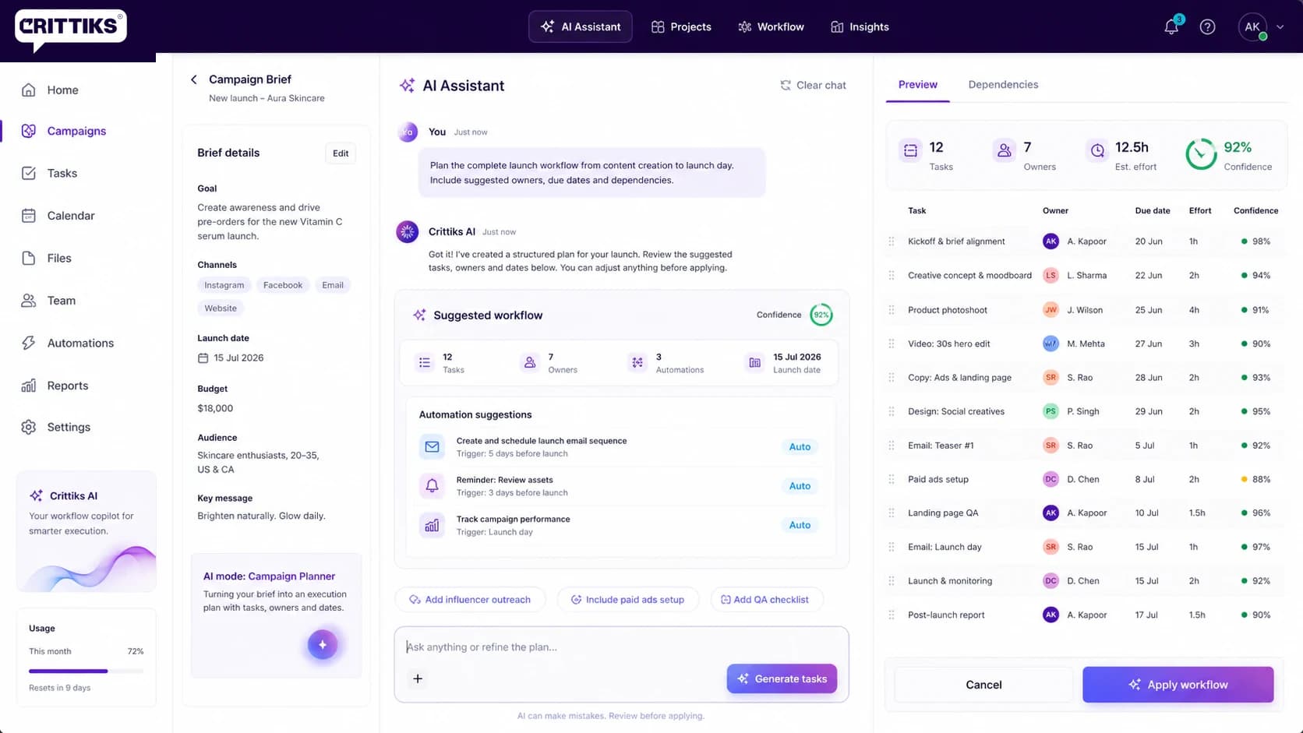Click Include paid ads setup suggestion
This screenshot has width=1303, height=733.
coord(627,600)
